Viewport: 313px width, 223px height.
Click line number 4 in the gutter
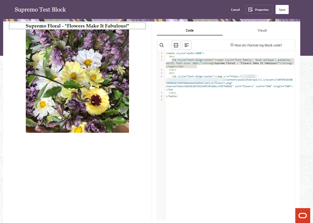pos(161,70)
